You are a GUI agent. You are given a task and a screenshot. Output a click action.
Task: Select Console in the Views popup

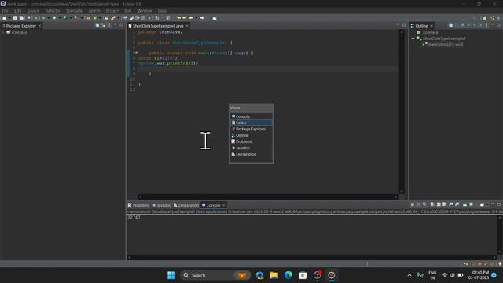pyautogui.click(x=251, y=116)
